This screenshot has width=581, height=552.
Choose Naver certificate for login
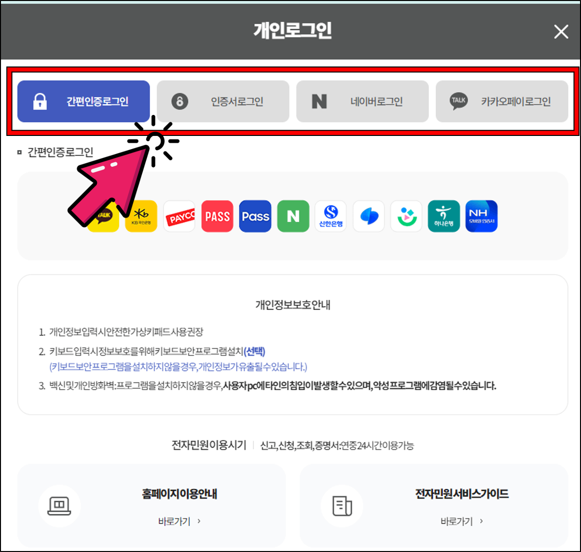pos(293,216)
